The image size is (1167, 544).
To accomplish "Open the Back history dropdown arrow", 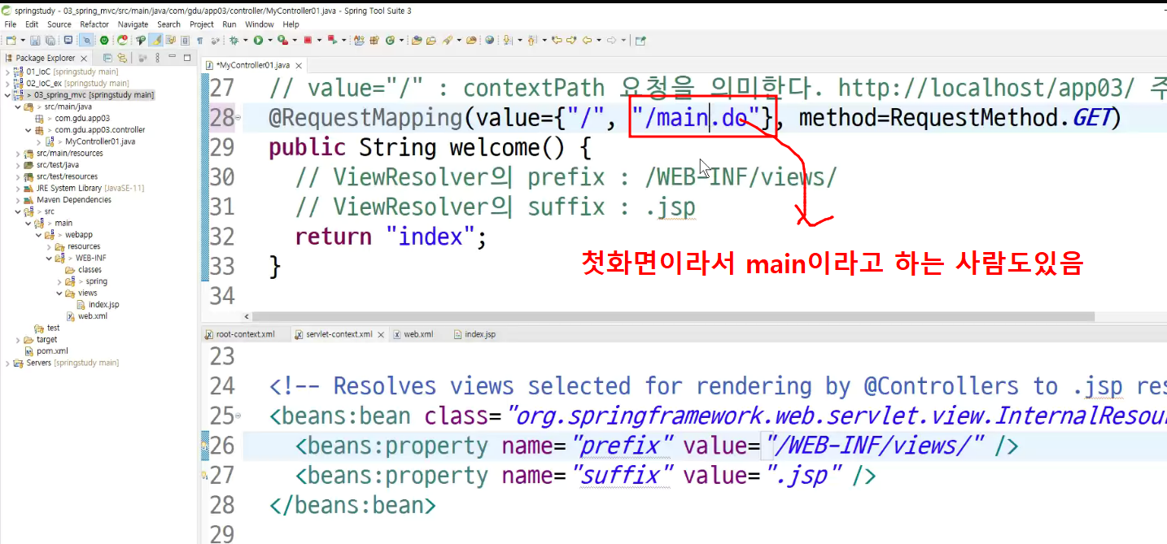I will (x=599, y=40).
